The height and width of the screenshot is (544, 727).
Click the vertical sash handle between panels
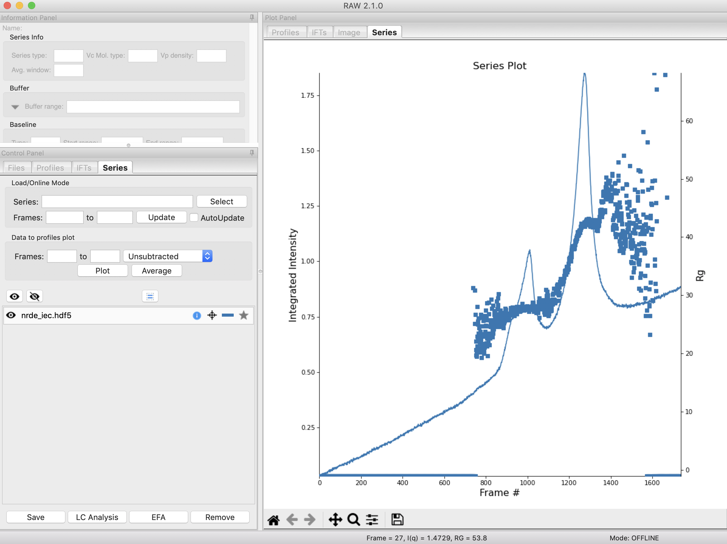(260, 271)
